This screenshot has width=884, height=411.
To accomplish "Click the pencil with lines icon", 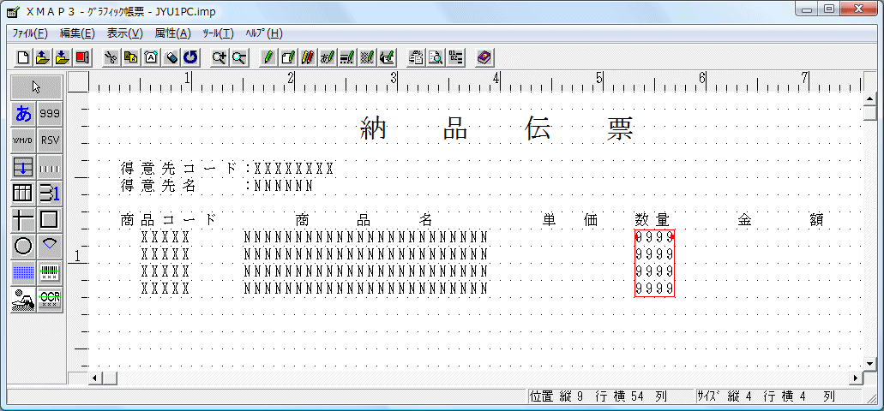I will [347, 57].
